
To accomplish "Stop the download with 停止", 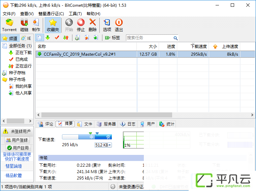I will 81,25.
